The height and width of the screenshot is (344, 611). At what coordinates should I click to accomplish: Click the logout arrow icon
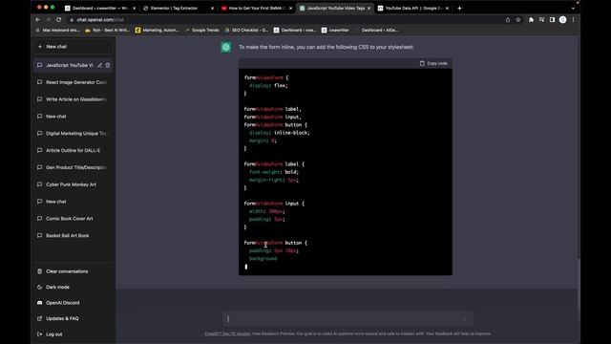click(x=40, y=334)
